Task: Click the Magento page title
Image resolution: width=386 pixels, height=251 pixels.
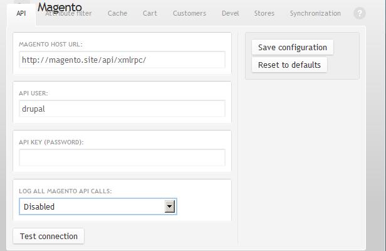Action: 60,8
